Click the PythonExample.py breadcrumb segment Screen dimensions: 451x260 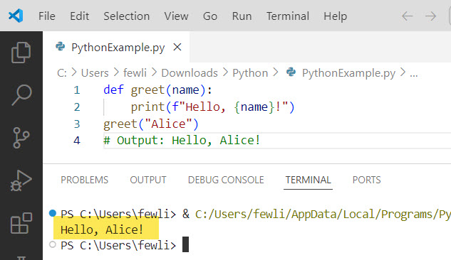(x=341, y=72)
